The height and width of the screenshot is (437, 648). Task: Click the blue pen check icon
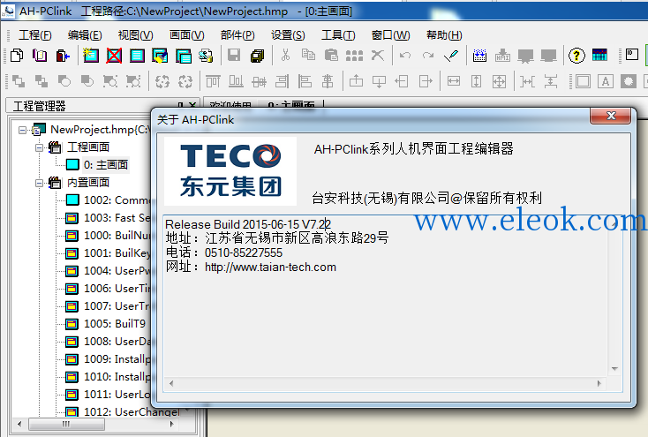coord(451,56)
